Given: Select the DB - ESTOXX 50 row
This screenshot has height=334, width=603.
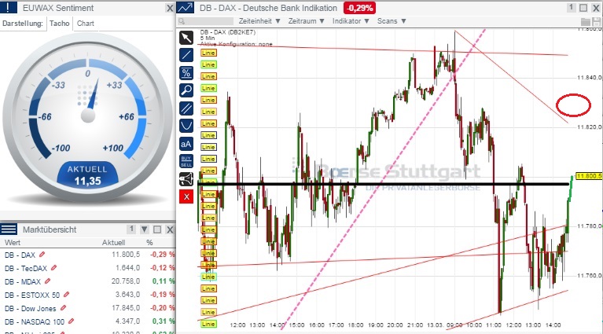Looking at the screenshot, I should [x=88, y=295].
